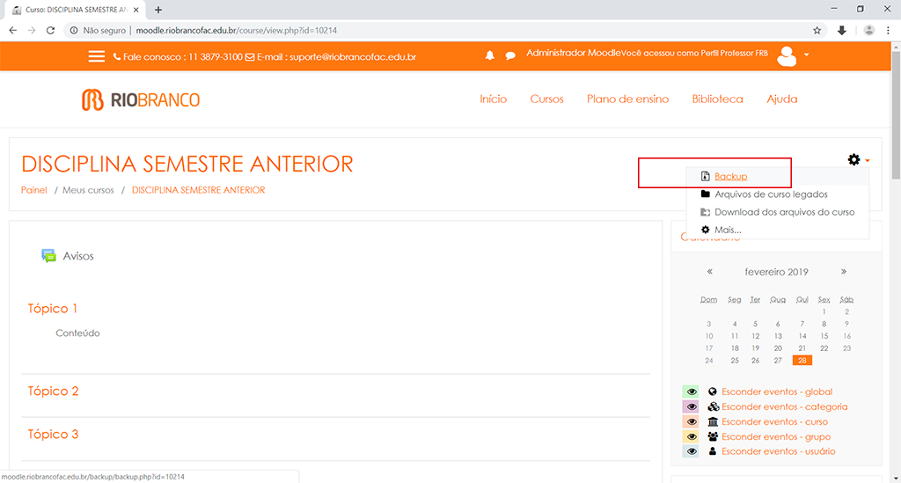Toggle eye for eventos - grupo
Viewport: 901px width, 483px height.
(x=692, y=436)
